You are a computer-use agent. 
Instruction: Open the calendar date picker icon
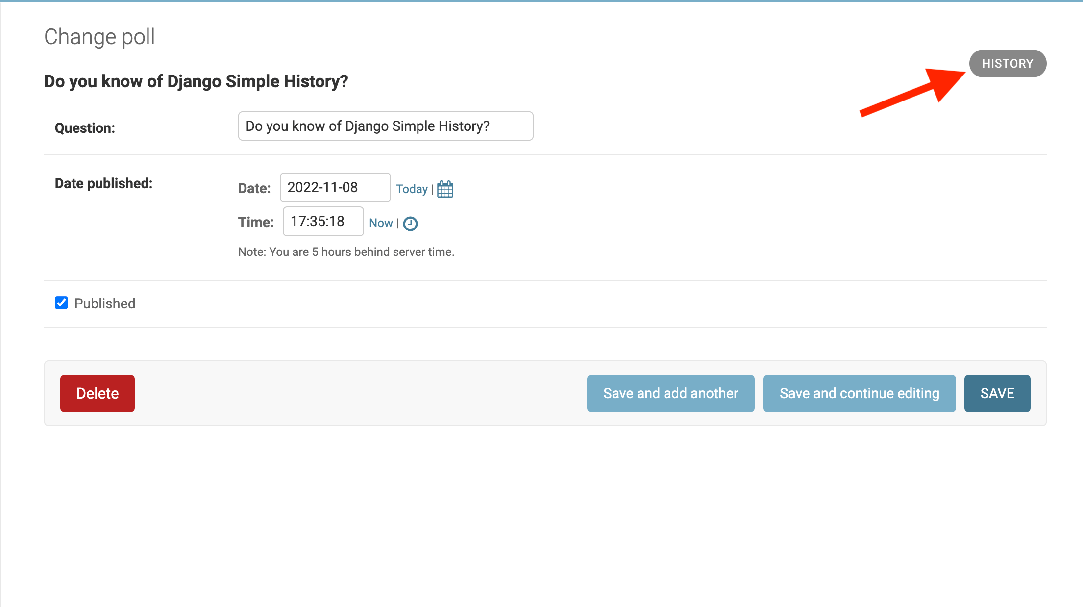click(x=445, y=189)
